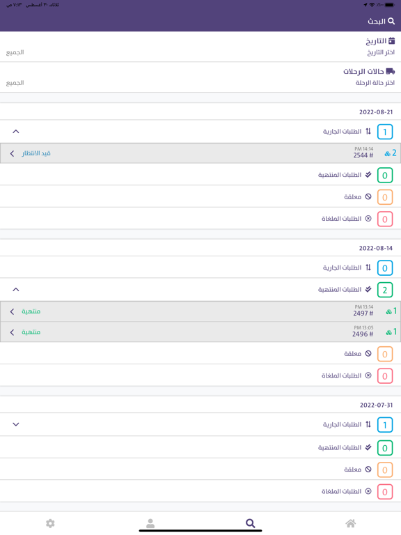401x535 pixels.
Task: Click red count badge 0 under 2022-07-31
Action: click(384, 491)
